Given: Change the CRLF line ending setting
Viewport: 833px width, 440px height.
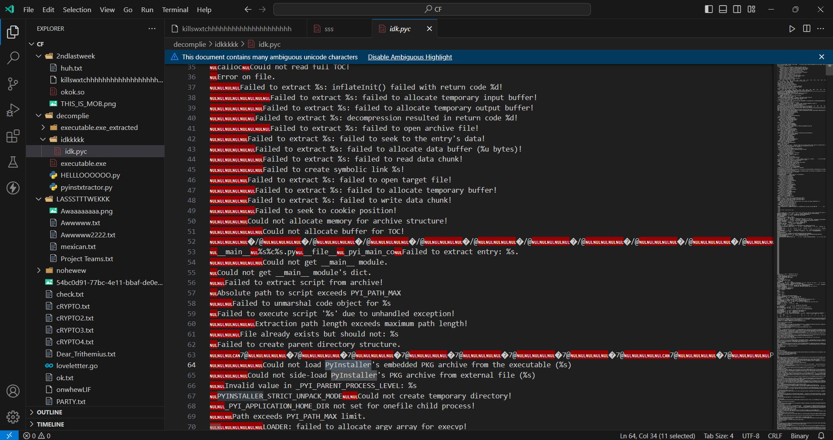Looking at the screenshot, I should point(774,436).
